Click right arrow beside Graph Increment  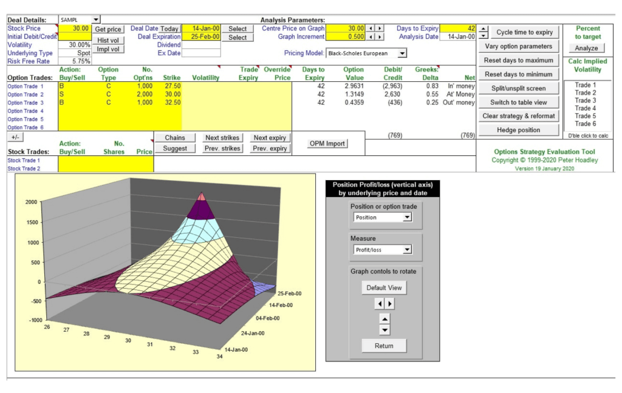[x=380, y=37]
